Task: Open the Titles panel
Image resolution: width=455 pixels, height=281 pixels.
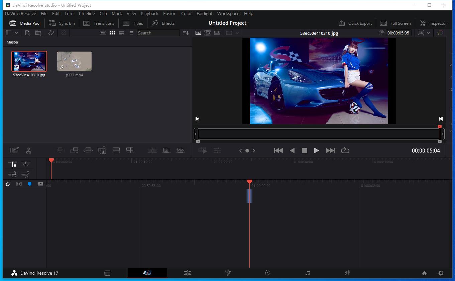Action: (133, 23)
